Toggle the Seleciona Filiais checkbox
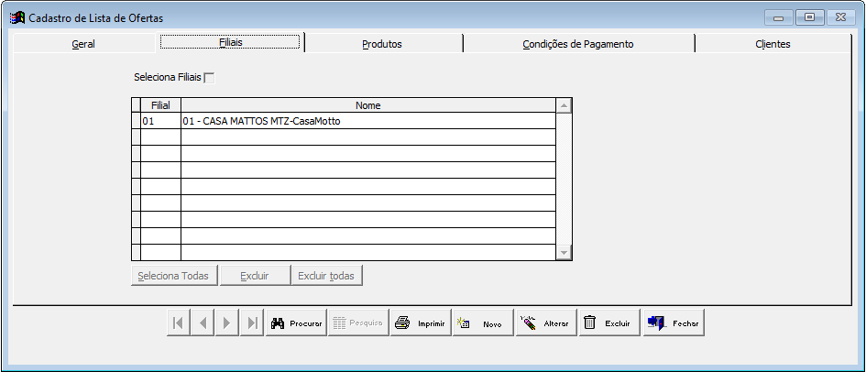866x372 pixels. (209, 78)
